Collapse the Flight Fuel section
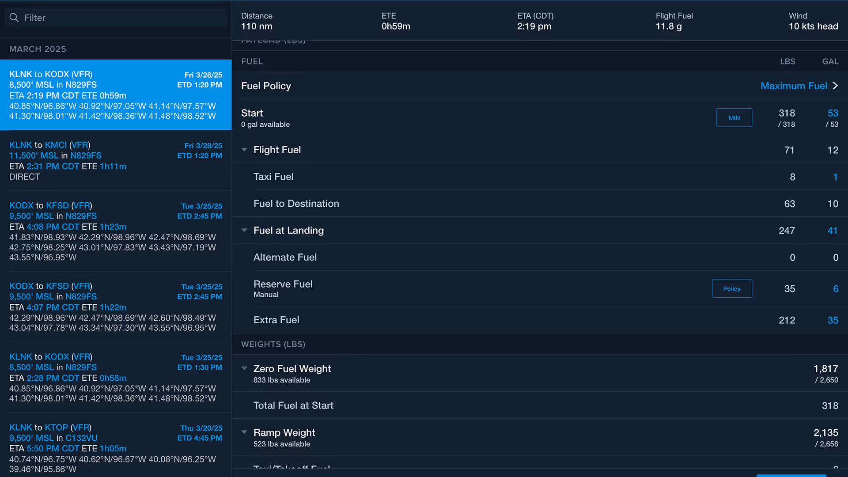 pyautogui.click(x=244, y=150)
